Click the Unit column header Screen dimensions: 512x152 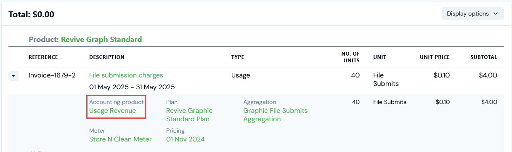coord(379,57)
